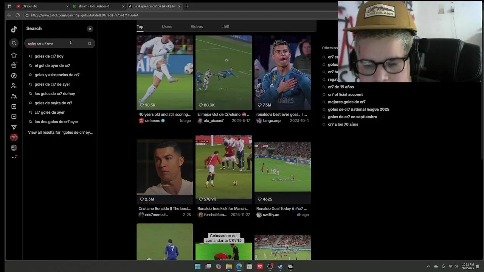484x272 pixels.
Task: Close the Search panel with the X button
Action: click(90, 29)
